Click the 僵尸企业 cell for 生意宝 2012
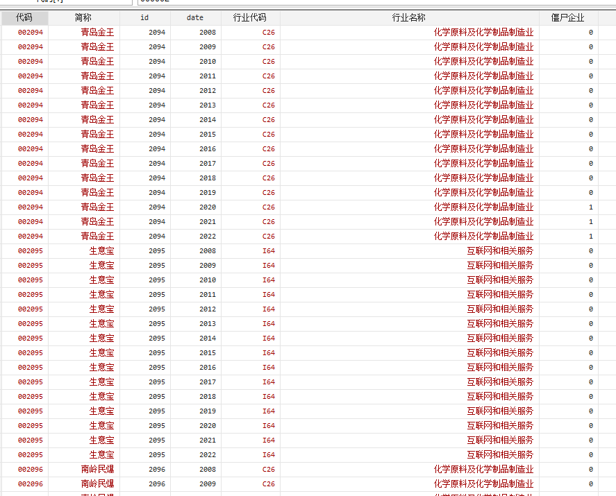Viewport: 616px width, 496px height. click(x=590, y=309)
